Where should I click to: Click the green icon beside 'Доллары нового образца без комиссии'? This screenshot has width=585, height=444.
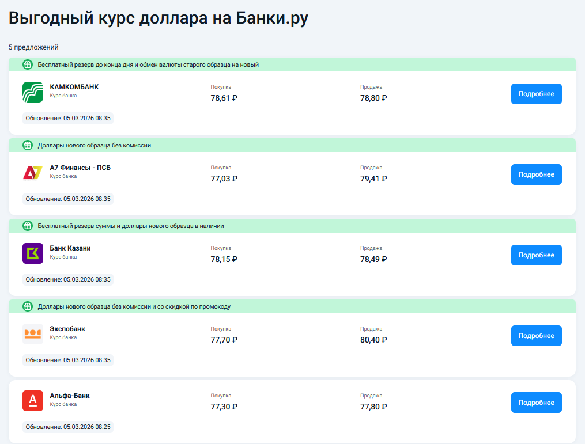[27, 145]
